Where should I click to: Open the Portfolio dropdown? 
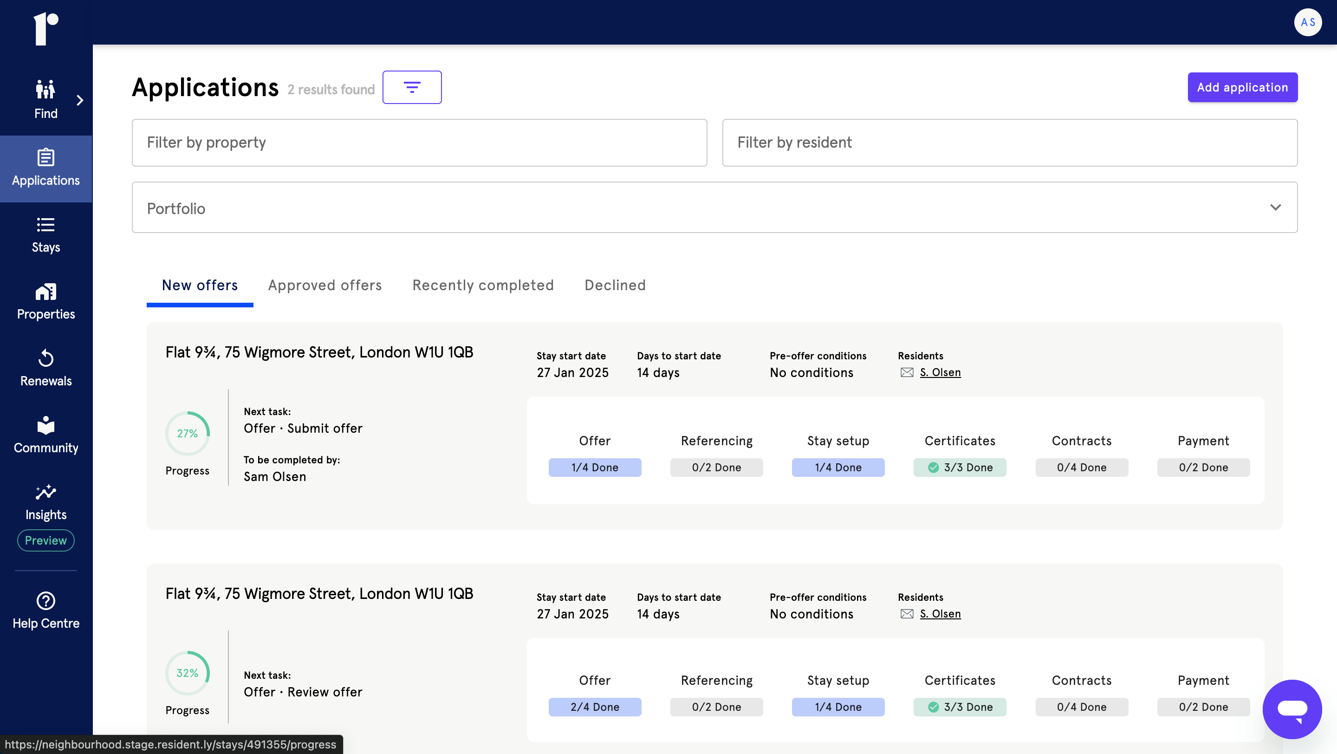point(714,208)
